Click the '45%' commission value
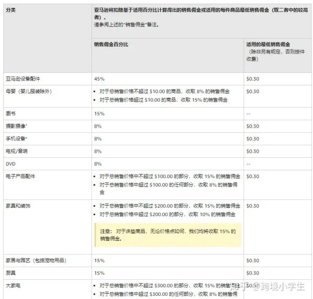The height and width of the screenshot is (299, 313). click(99, 79)
